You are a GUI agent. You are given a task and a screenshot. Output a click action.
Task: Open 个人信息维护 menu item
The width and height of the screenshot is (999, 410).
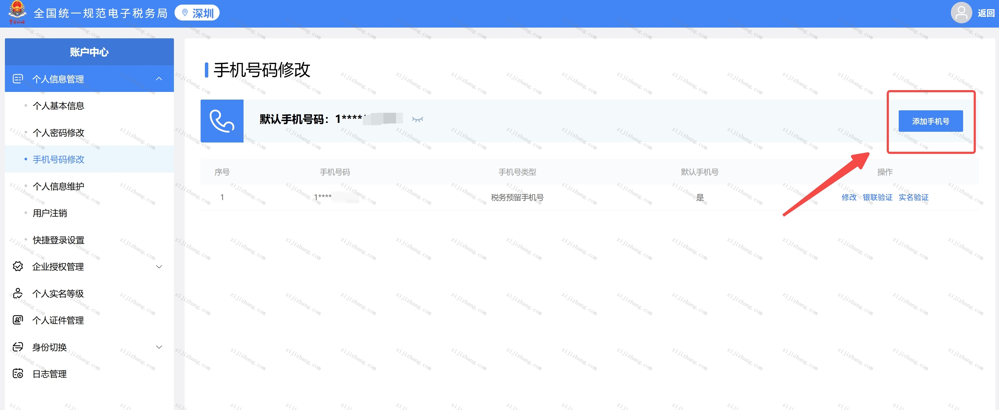click(89, 186)
